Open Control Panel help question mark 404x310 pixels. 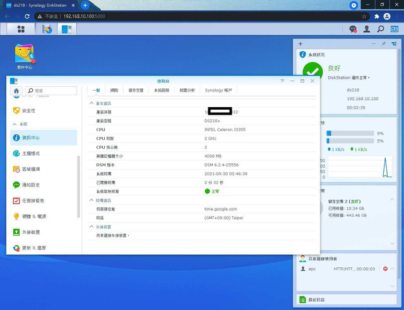[x=282, y=81]
